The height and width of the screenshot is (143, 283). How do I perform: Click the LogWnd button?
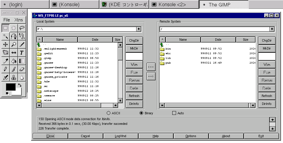pos(121,136)
